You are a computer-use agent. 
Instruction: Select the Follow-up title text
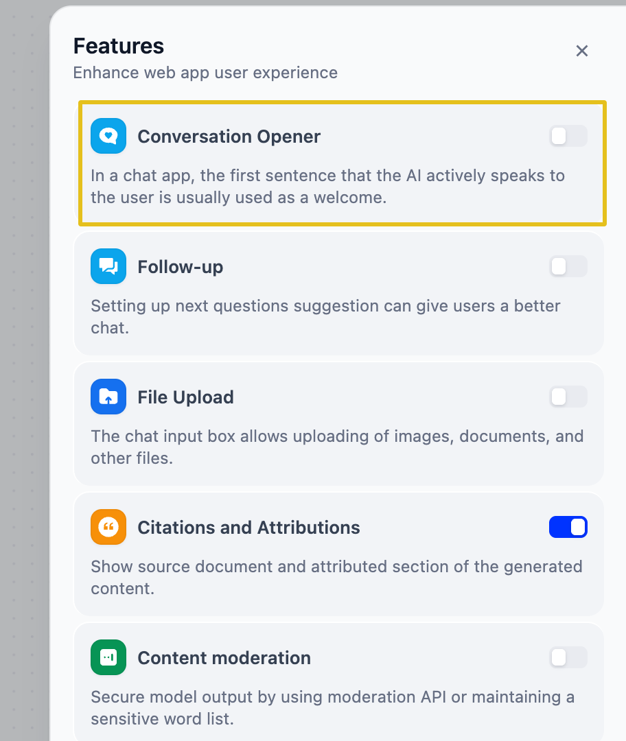pyautogui.click(x=180, y=267)
